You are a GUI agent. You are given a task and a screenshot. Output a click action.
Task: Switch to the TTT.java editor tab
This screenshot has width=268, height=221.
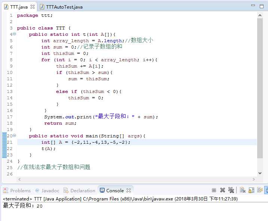(x=19, y=7)
